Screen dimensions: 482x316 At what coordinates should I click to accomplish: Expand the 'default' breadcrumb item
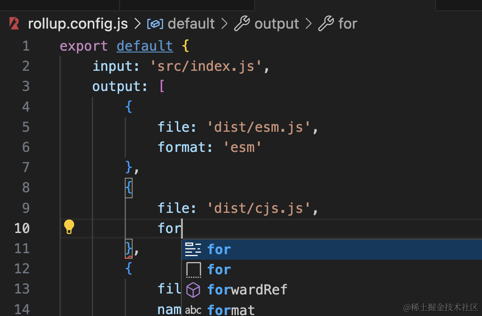(x=191, y=23)
